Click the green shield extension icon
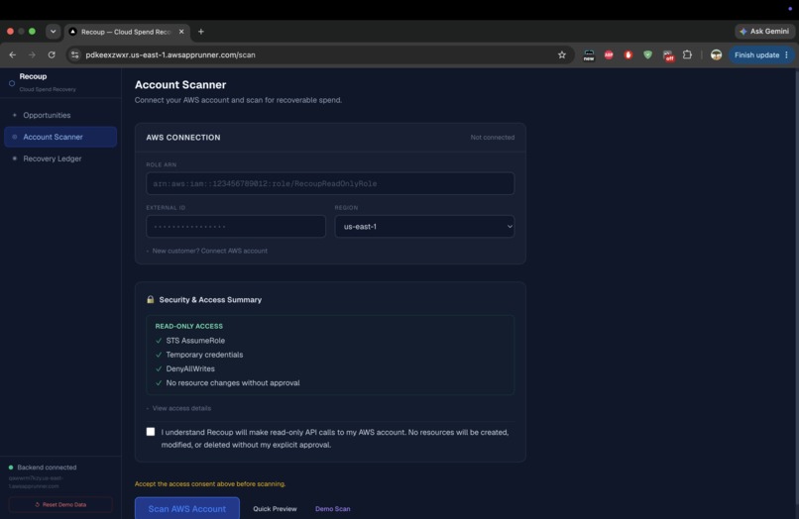The height and width of the screenshot is (519, 799). point(647,55)
